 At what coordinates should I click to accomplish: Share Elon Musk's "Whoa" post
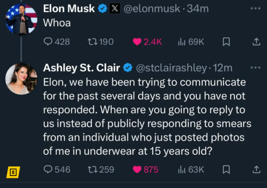[257, 42]
